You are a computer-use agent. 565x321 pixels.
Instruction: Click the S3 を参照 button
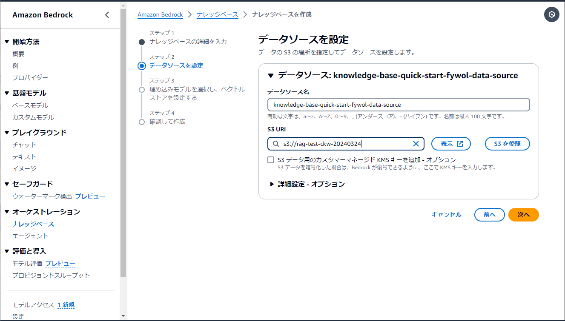[x=507, y=144]
